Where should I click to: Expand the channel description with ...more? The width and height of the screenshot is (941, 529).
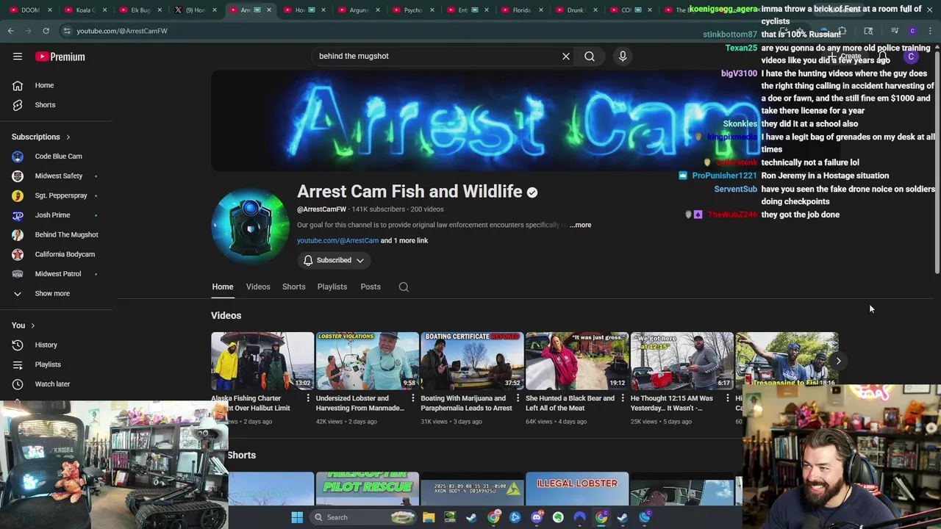580,225
